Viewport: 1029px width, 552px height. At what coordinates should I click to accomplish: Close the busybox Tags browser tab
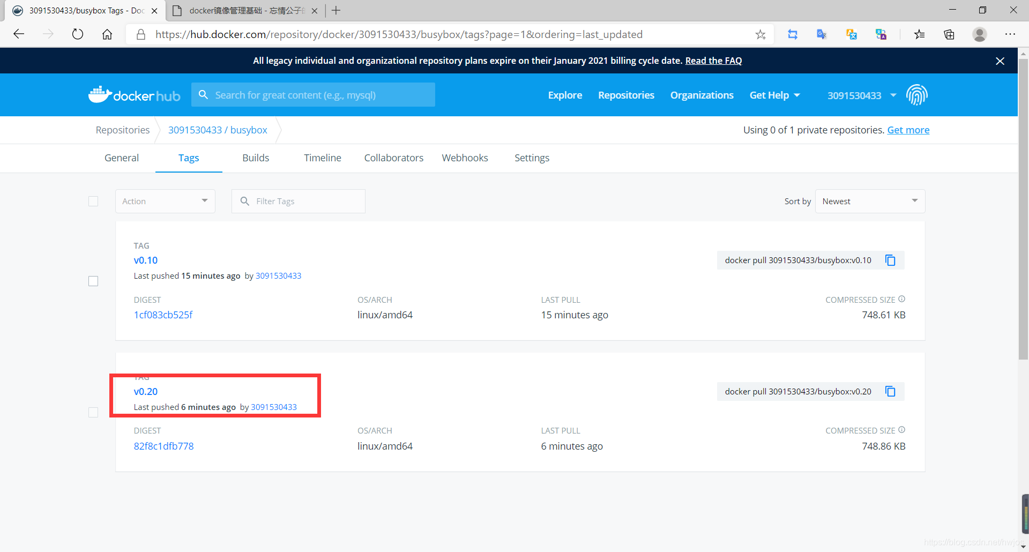point(154,11)
